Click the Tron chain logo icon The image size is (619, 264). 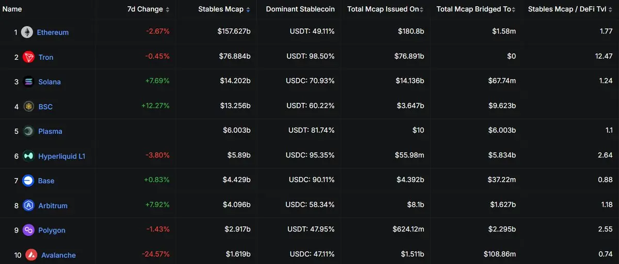(28, 57)
